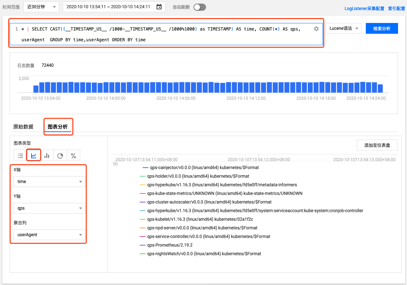Open the 近30分钟 time range dropdown
407x285 pixels.
pyautogui.click(x=41, y=7)
